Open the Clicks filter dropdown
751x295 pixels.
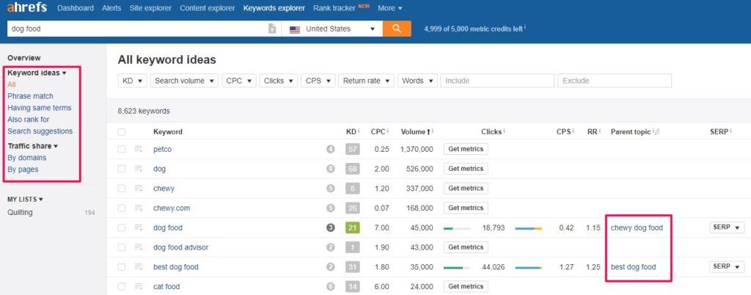[278, 81]
